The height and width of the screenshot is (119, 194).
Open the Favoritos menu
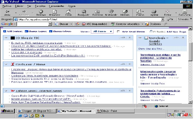pyautogui.click(x=40, y=6)
